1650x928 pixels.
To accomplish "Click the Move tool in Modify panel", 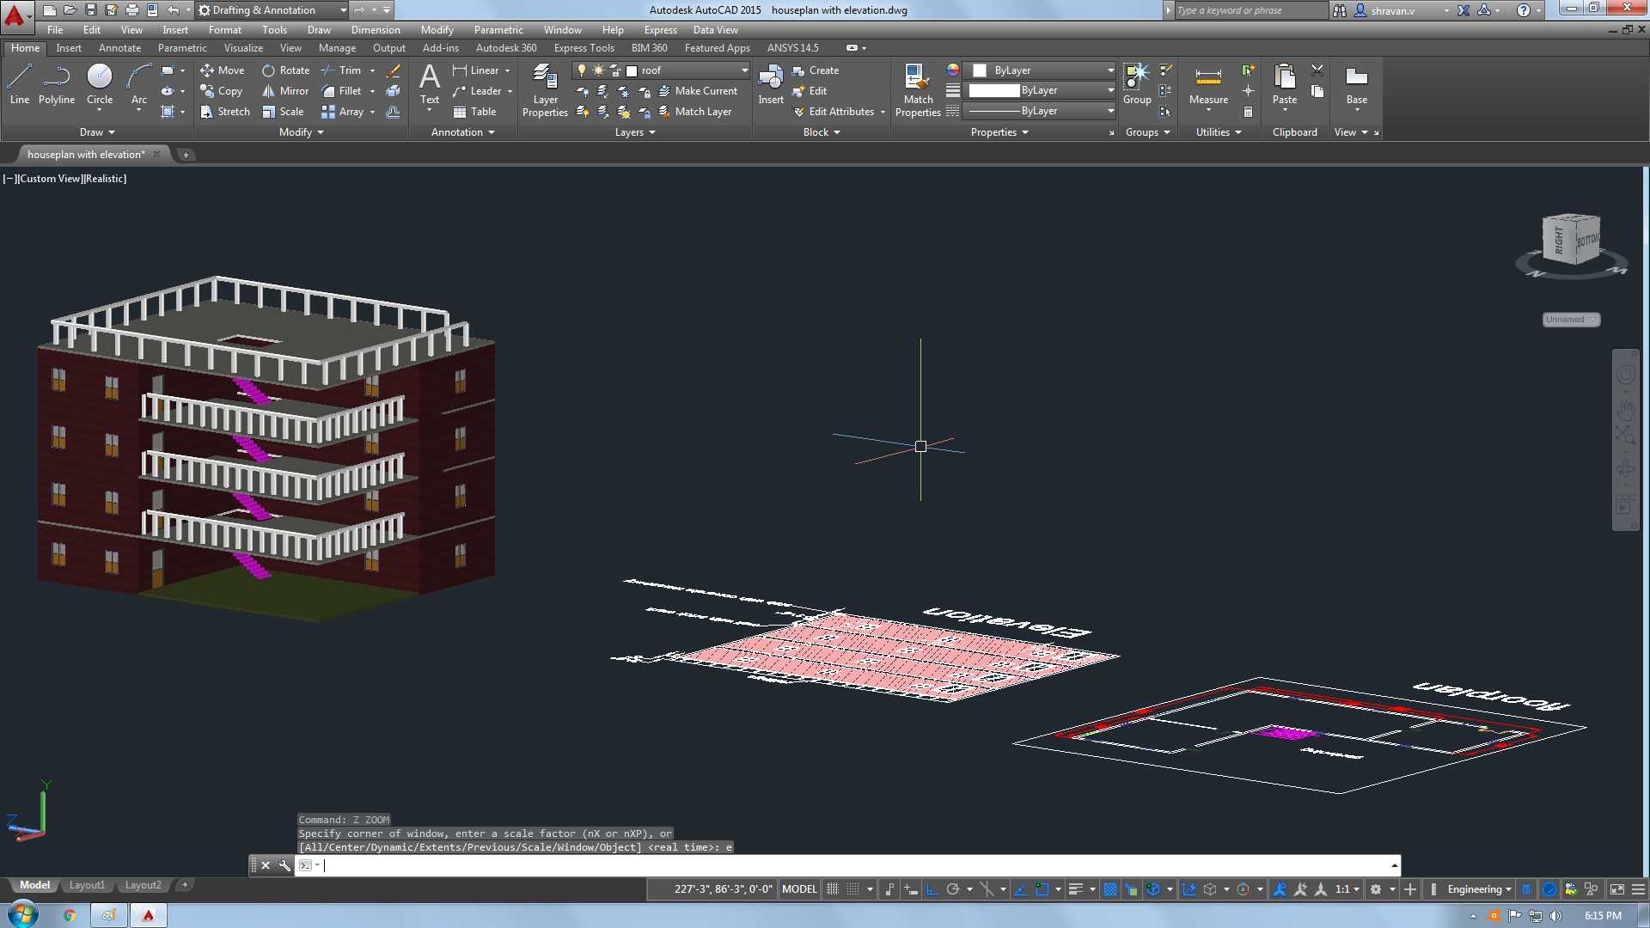I will (223, 70).
